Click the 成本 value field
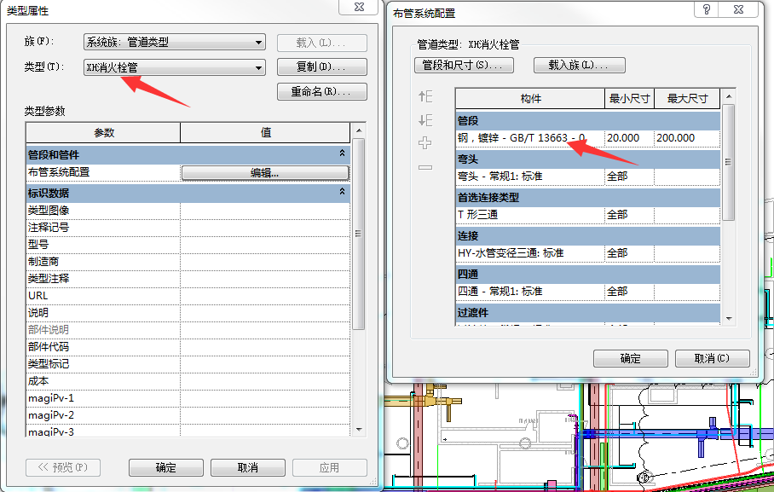 (x=265, y=381)
